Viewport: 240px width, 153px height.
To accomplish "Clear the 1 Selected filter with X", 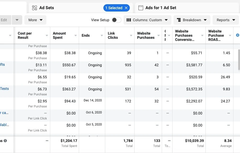I will click(126, 8).
